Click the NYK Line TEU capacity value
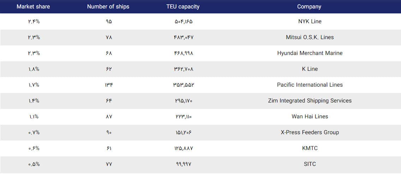 (x=184, y=21)
